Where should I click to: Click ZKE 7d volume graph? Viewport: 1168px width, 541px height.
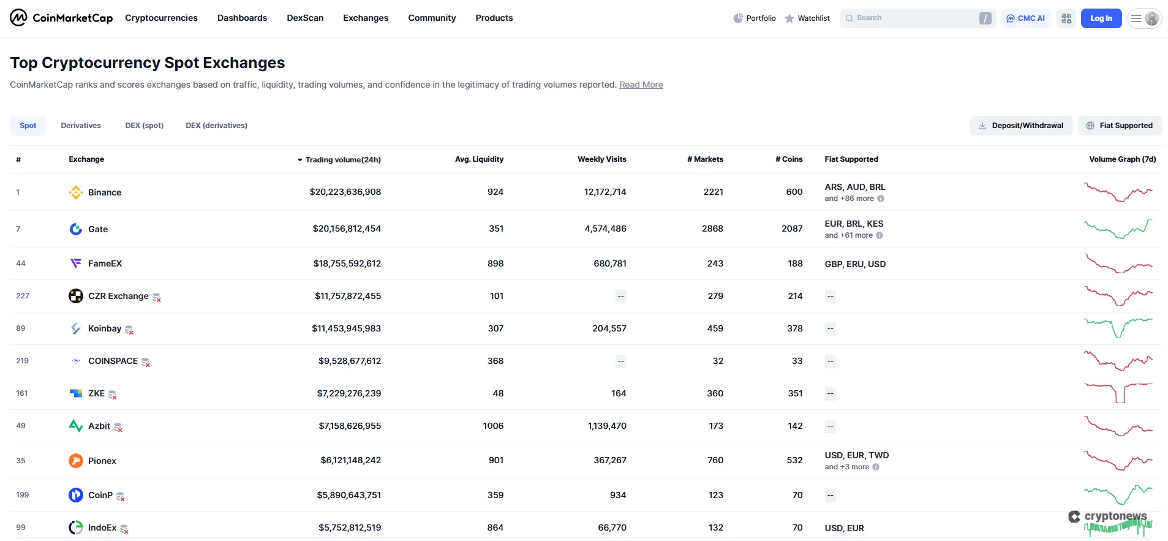tap(1118, 393)
